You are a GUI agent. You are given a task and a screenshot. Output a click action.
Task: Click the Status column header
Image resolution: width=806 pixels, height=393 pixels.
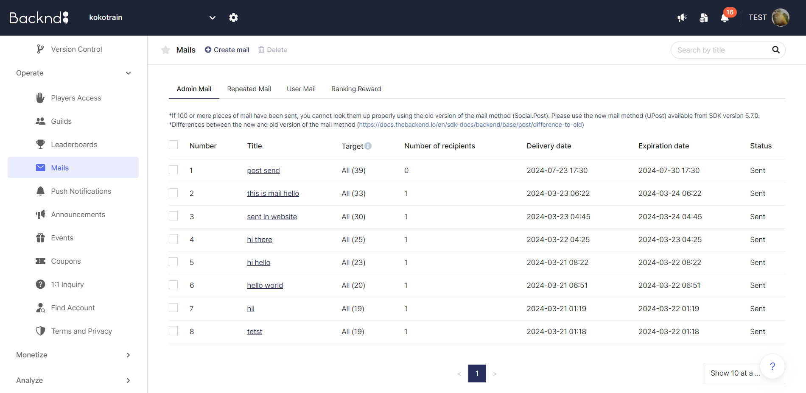coord(761,146)
